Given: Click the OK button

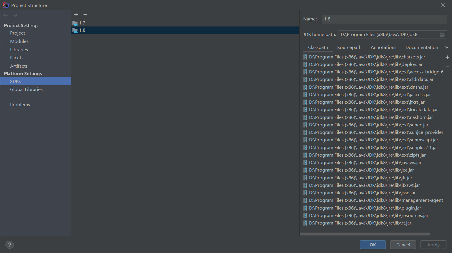Looking at the screenshot, I should point(373,245).
